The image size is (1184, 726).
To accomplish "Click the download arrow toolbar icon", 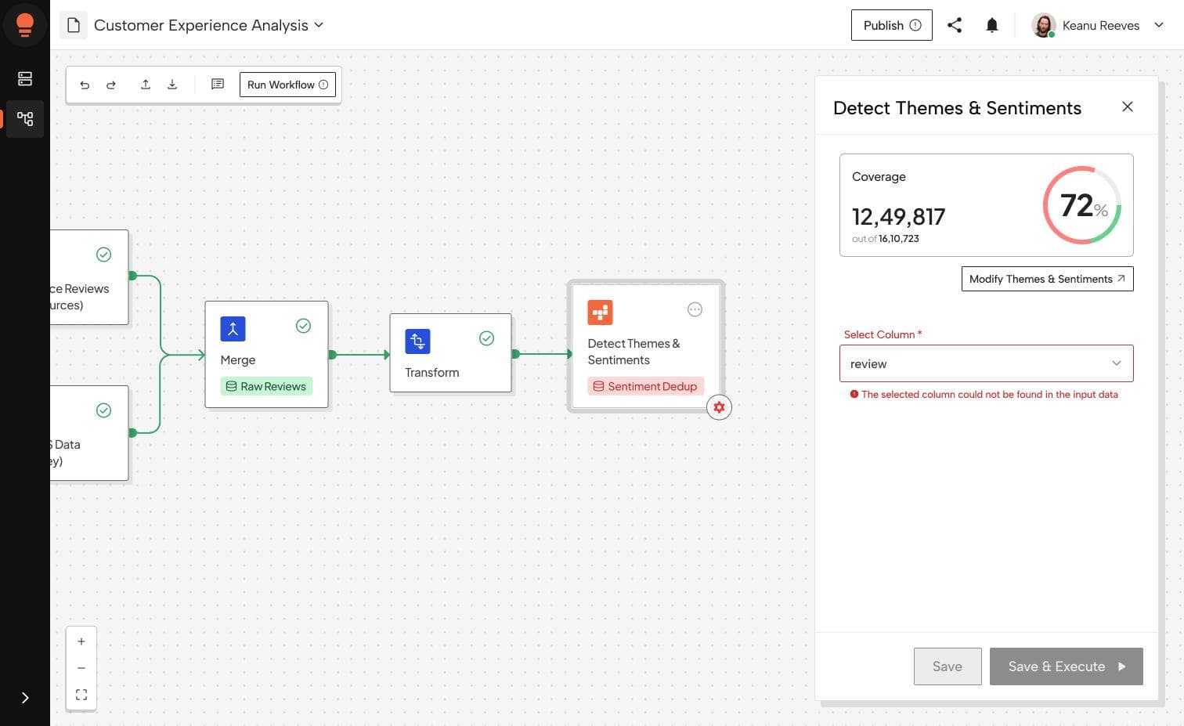I will click(172, 85).
